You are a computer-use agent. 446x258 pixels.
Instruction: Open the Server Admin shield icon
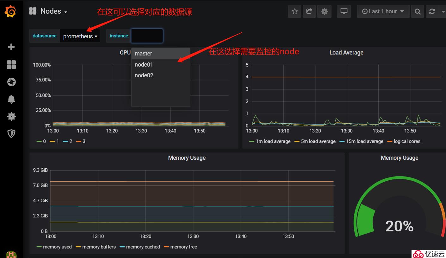[x=11, y=133]
